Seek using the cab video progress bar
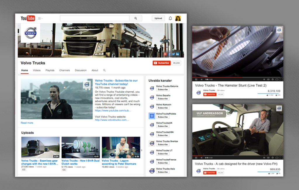Screen dimensions: 299x190 pyautogui.click(x=238, y=156)
